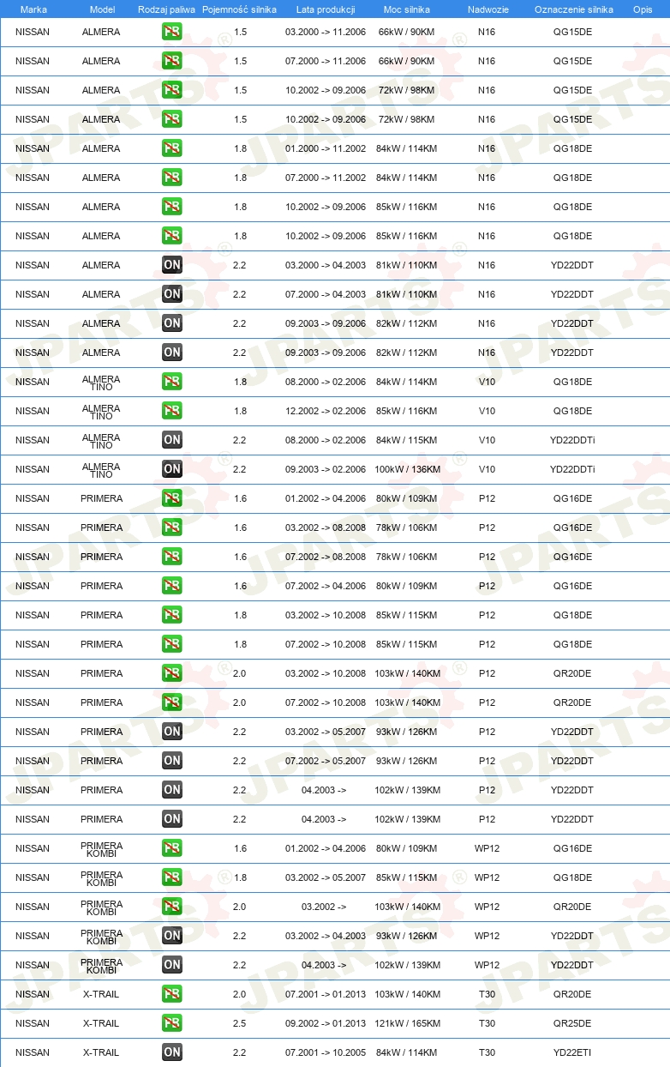This screenshot has width=670, height=1067.
Task: Click diesel ON icon in PRIMERA 03.2002 -> 05.2007 row
Action: (172, 732)
